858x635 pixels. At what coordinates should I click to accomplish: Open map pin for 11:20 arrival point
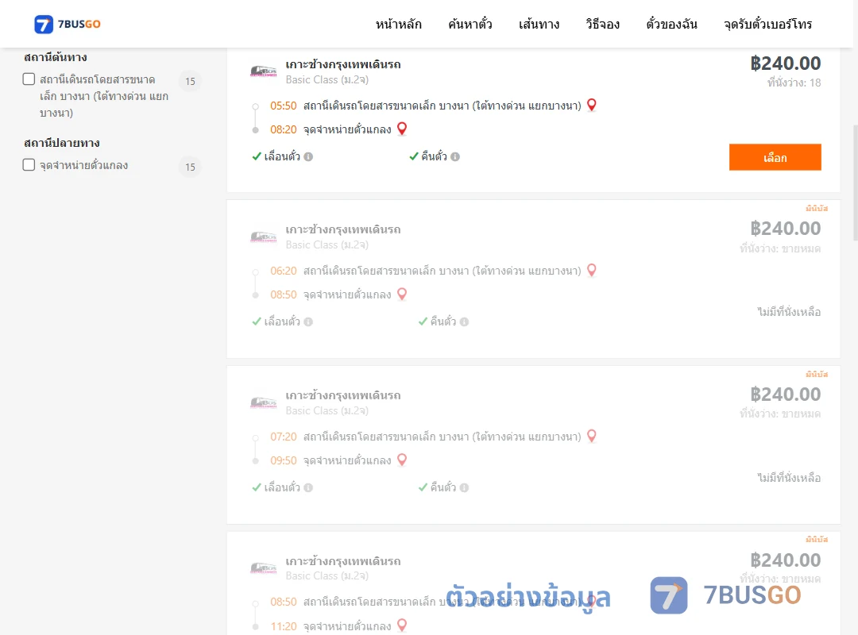pos(402,625)
